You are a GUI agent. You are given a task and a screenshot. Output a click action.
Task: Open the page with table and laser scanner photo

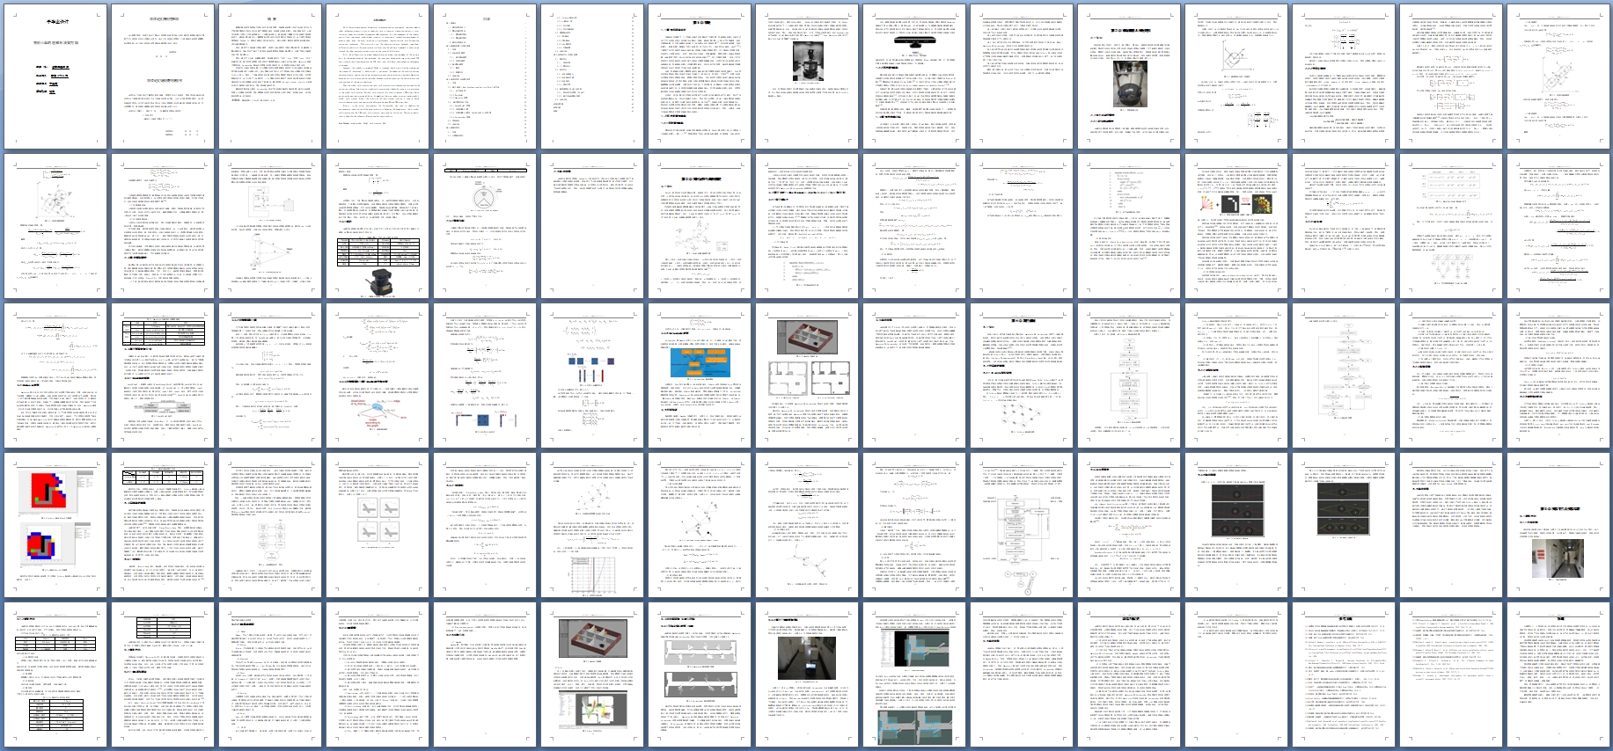[x=377, y=226]
